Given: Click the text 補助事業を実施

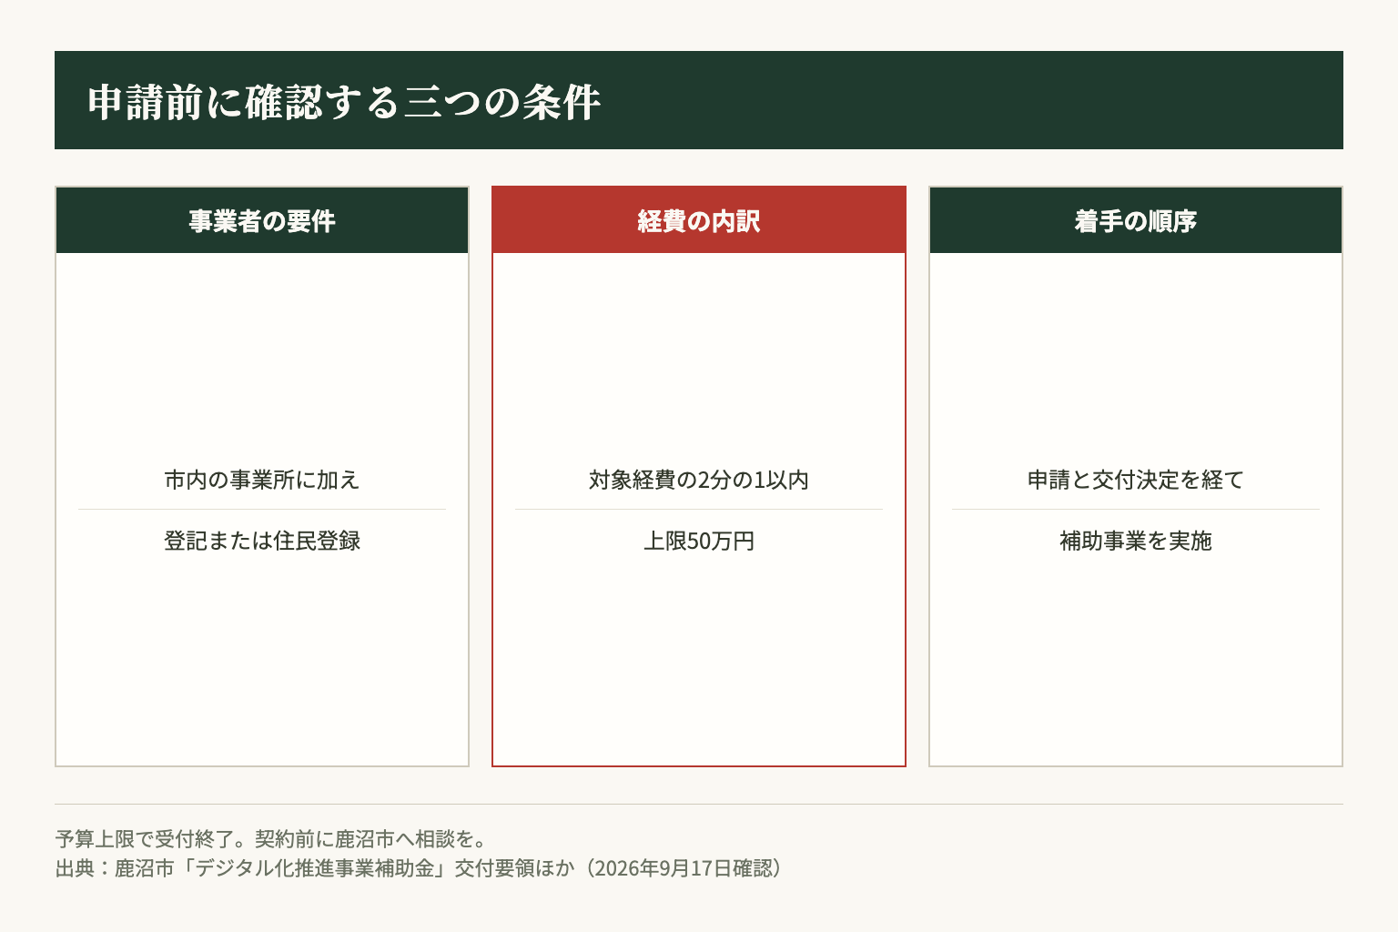Looking at the screenshot, I should point(1136,541).
